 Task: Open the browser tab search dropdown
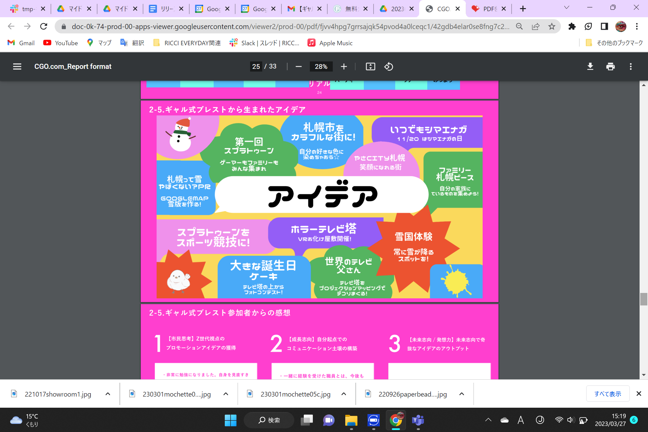coord(567,7)
